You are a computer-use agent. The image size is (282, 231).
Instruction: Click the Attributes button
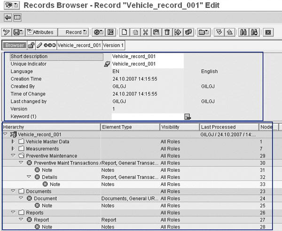(x=40, y=32)
